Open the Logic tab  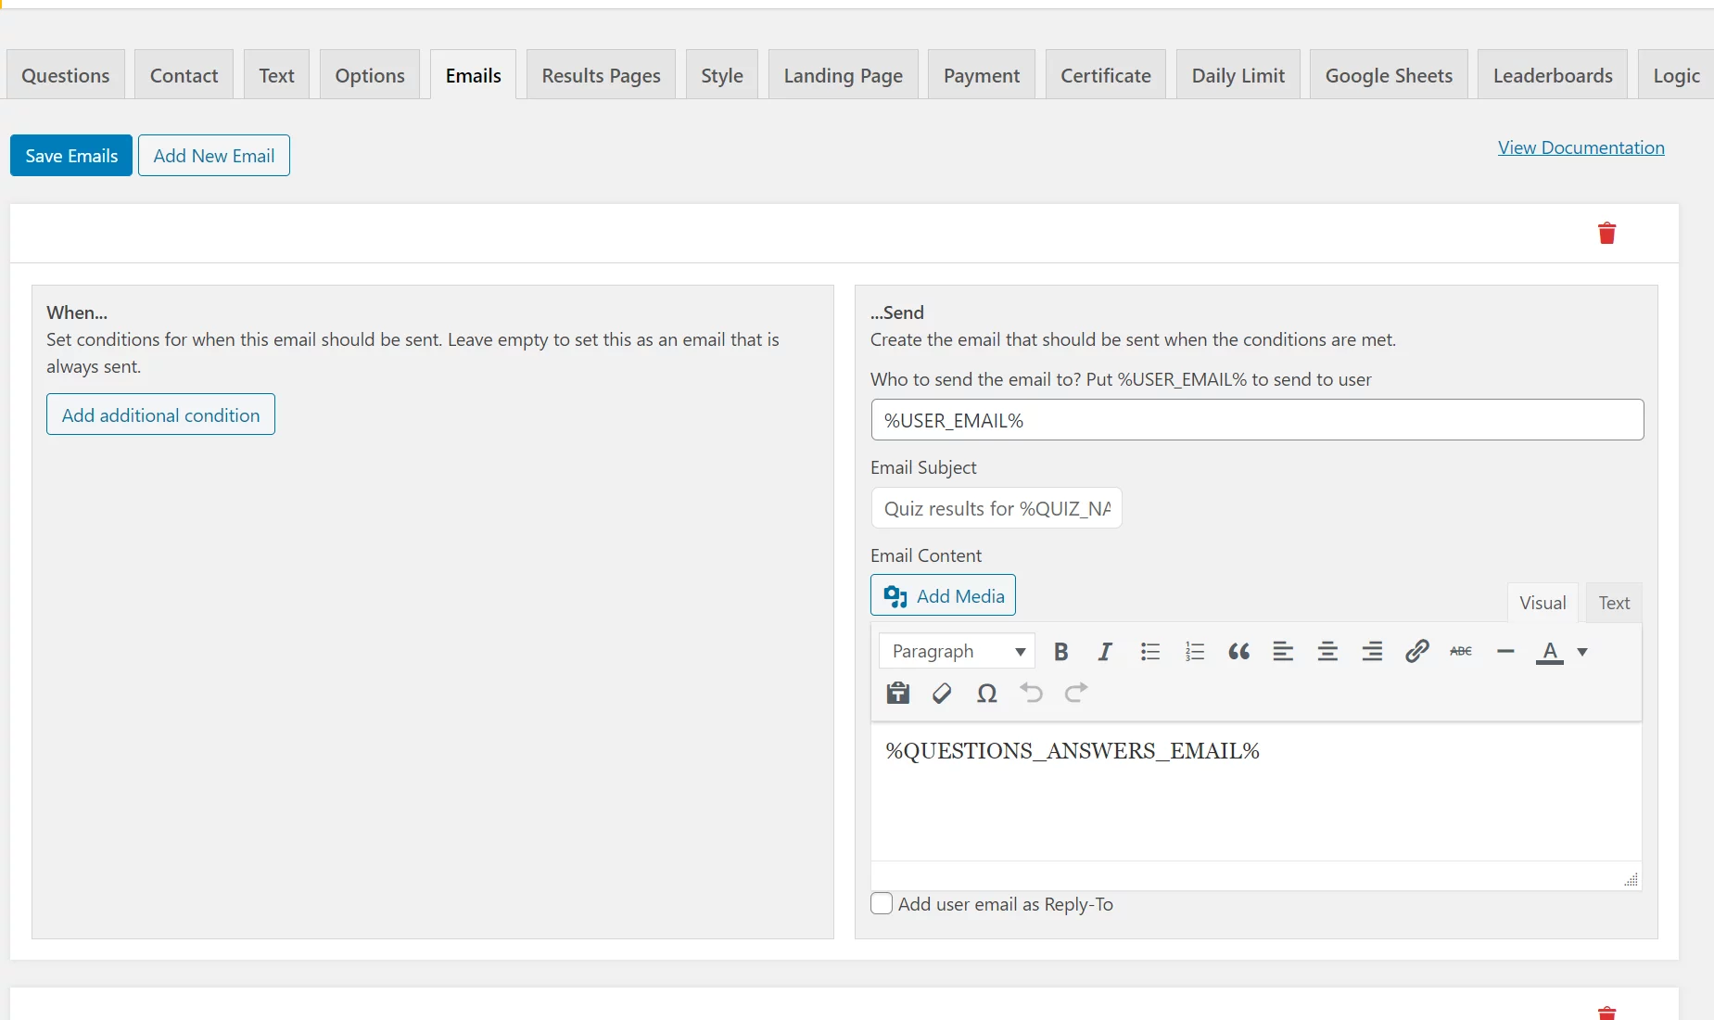pos(1676,75)
